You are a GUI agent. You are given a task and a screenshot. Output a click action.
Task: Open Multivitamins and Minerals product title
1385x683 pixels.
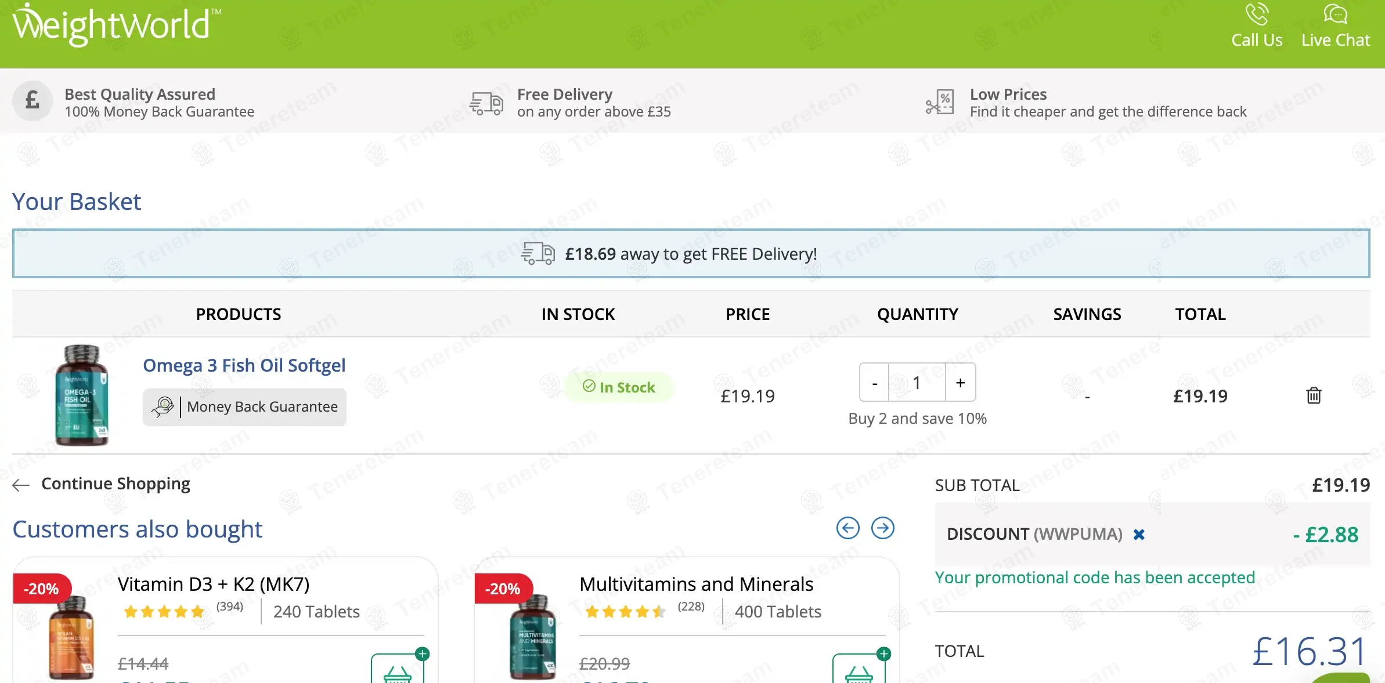696,584
